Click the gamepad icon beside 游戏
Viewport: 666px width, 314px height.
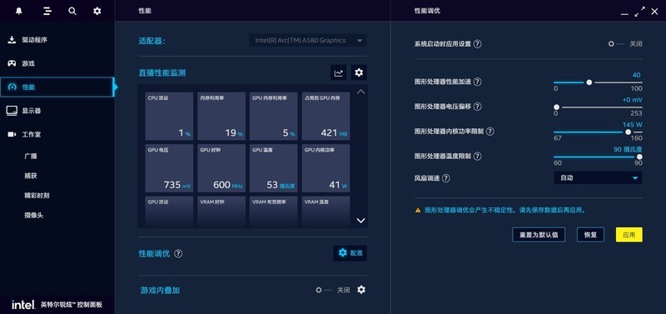point(12,64)
